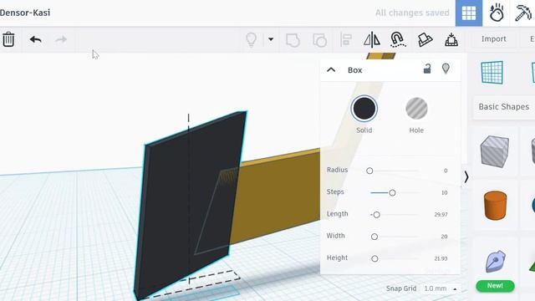Adjust the Steps slider handle
Viewport: 535px width, 301px height.
(392, 193)
